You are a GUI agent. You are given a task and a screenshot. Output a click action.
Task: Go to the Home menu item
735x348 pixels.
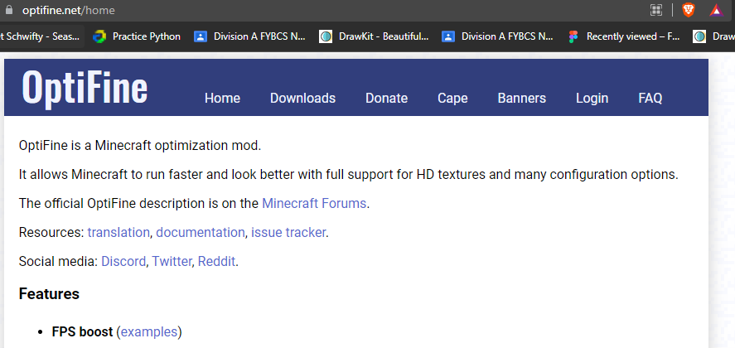pyautogui.click(x=222, y=98)
